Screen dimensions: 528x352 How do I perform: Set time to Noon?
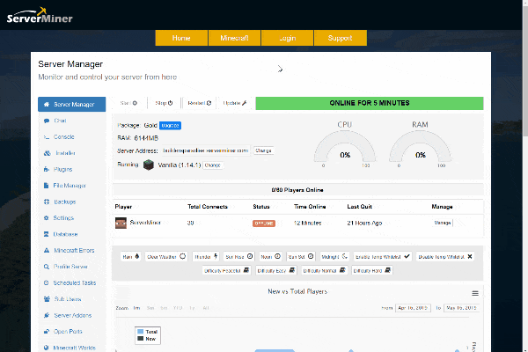270,257
